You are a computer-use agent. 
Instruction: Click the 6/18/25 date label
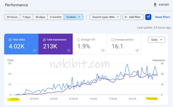click(73, 99)
